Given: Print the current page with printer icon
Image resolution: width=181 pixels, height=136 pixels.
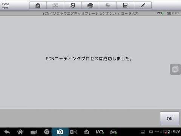Looking at the screenshot, I should pyautogui.click(x=90, y=5).
